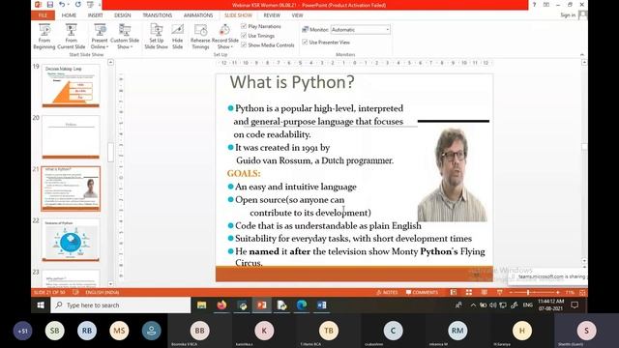Image resolution: width=619 pixels, height=348 pixels.
Task: Start show From Current Slide
Action: coord(71,37)
